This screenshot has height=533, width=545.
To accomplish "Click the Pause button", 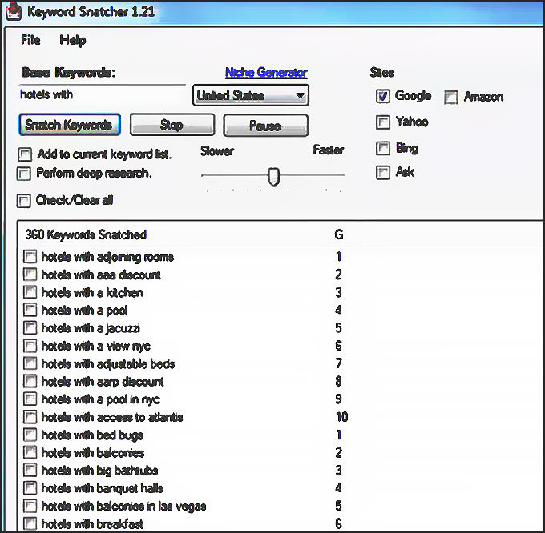I will 265,126.
